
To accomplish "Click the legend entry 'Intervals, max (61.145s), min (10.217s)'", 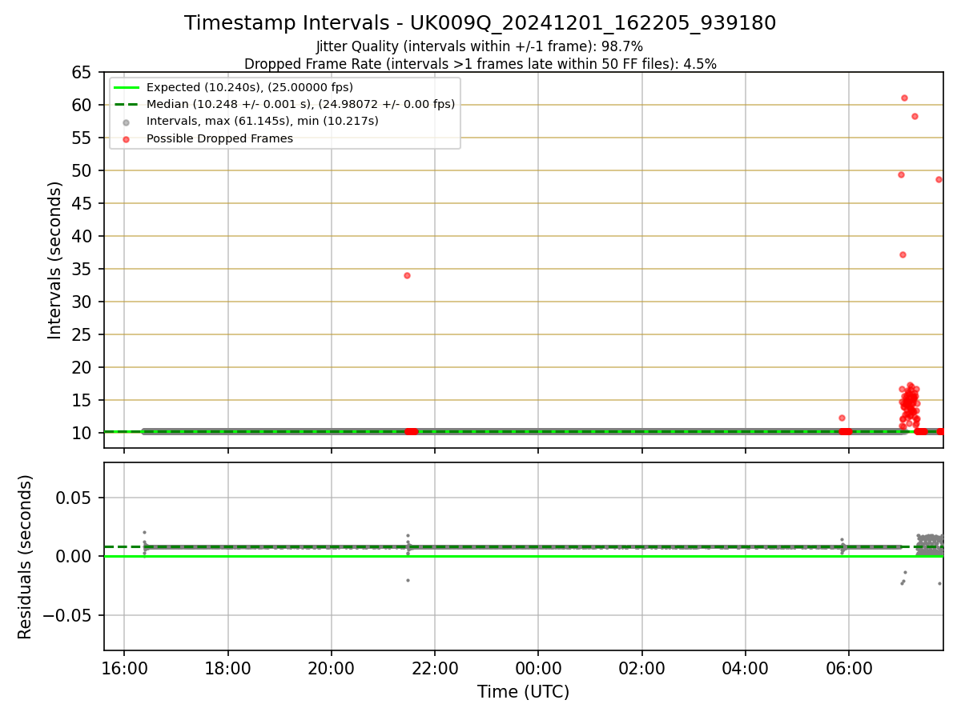I will (x=263, y=121).
